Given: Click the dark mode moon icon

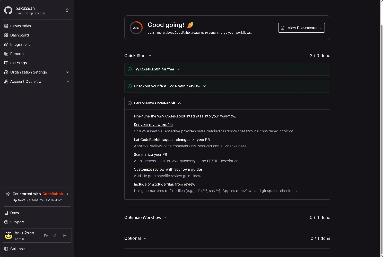Looking at the screenshot, I should (x=46, y=235).
